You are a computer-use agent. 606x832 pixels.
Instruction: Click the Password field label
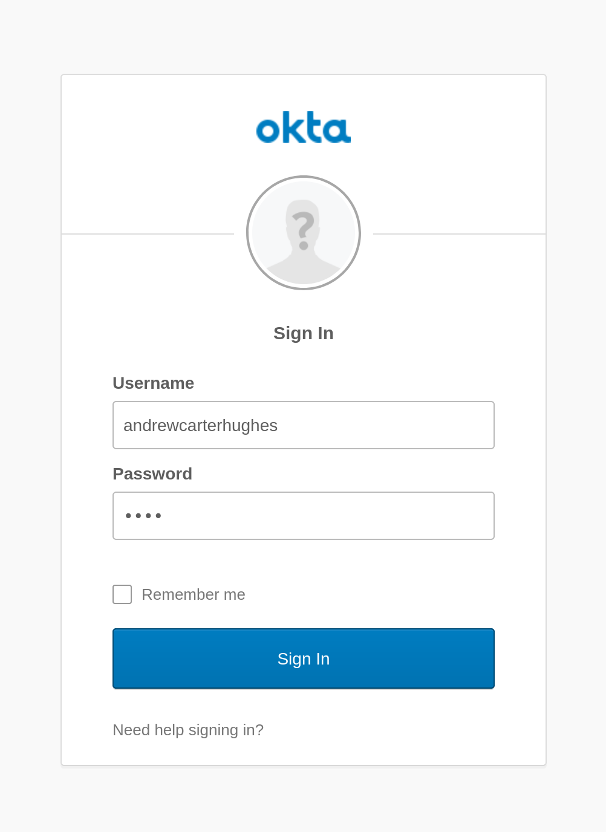pos(152,474)
